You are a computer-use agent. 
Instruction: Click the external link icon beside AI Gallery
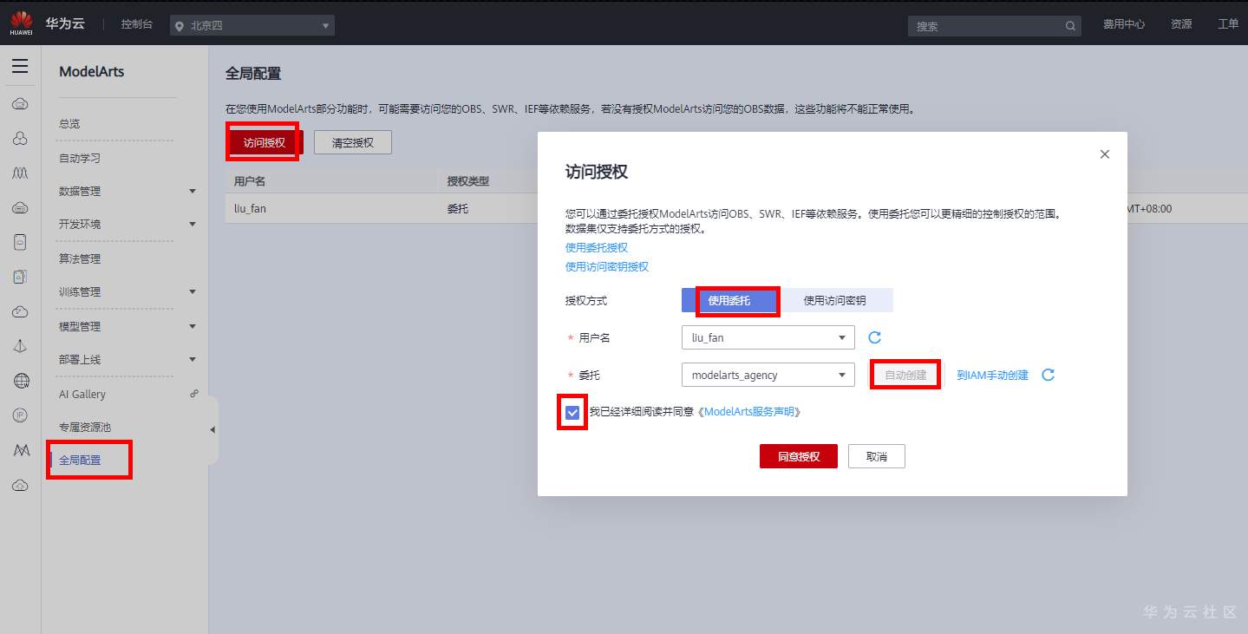point(194,394)
